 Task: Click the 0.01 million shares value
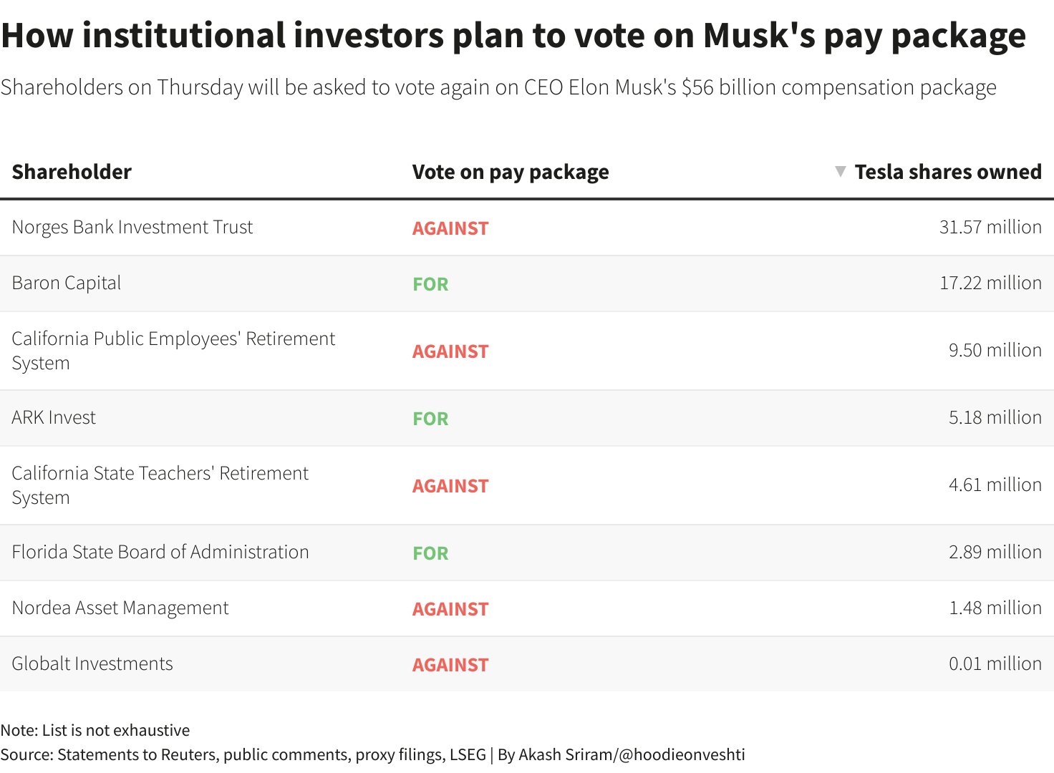(x=995, y=663)
